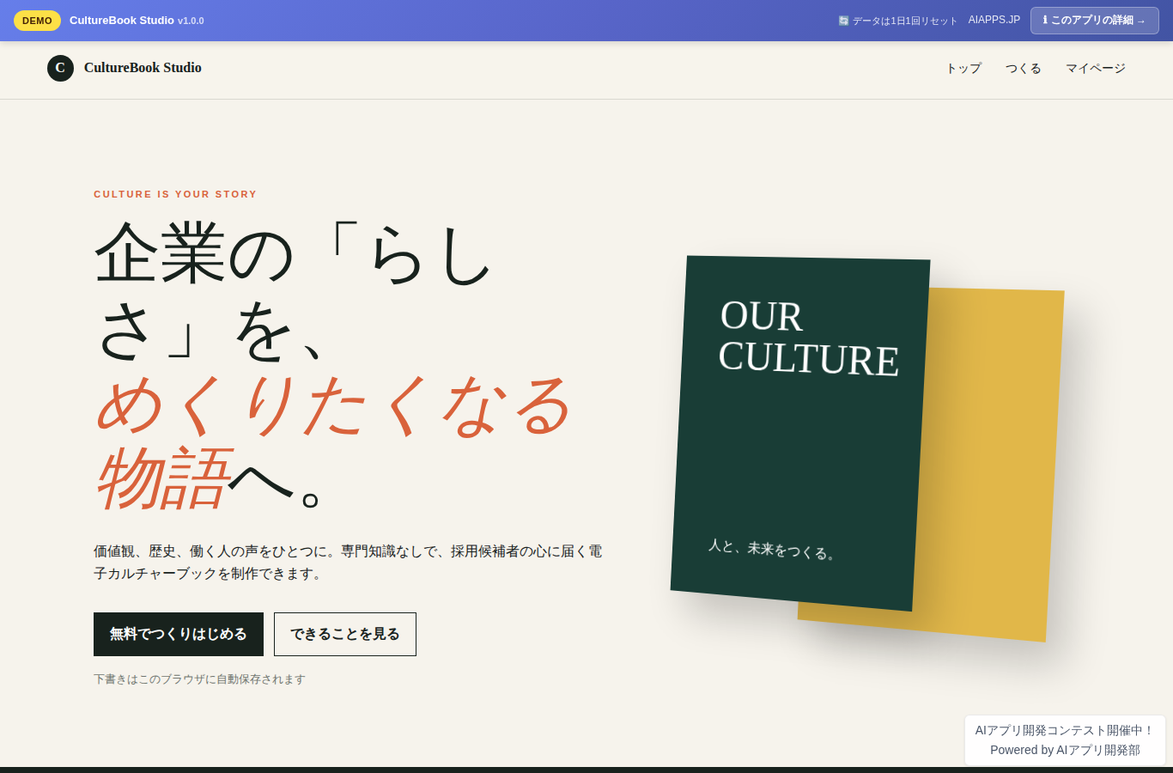Go to the トップ nav item

point(963,68)
